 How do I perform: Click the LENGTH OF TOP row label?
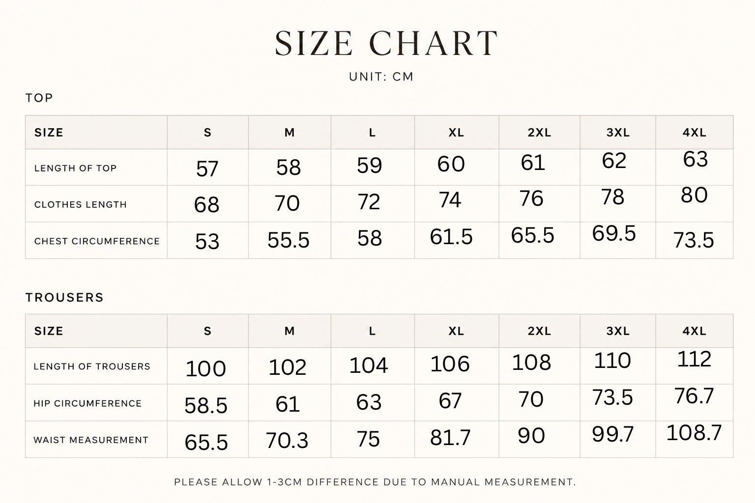(75, 168)
